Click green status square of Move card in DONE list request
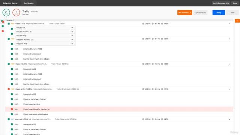Viewport: 240px width, 135px height. (9, 119)
